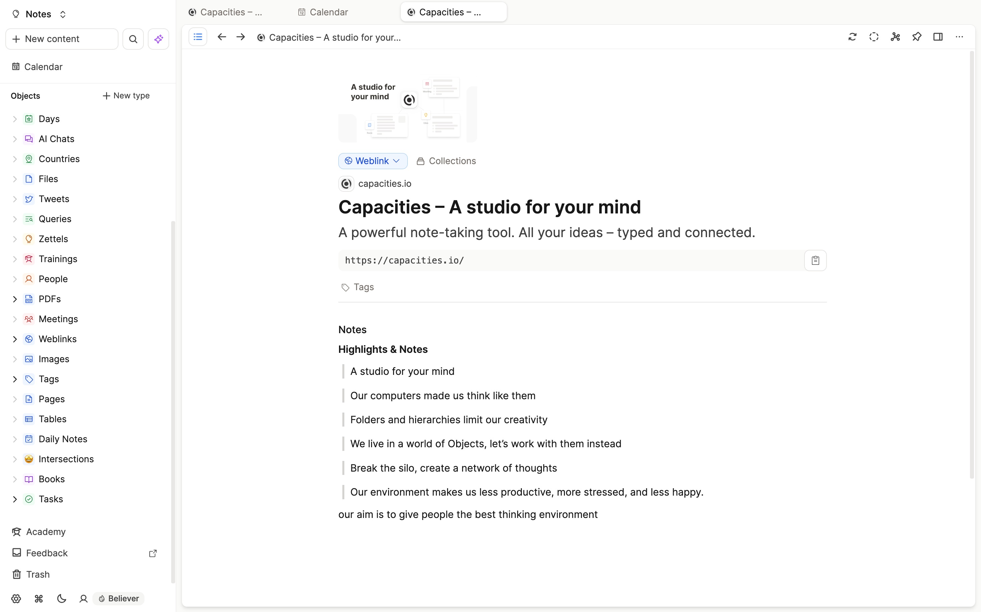The image size is (981, 612).
Task: Open search with magnifier icon
Action: pyautogui.click(x=133, y=39)
